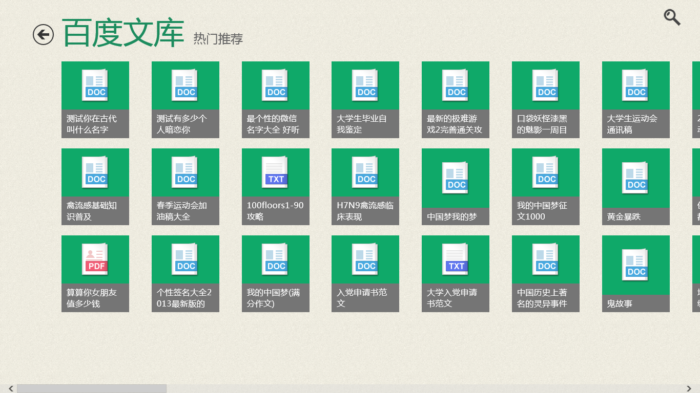
Task: Click title text 我的中国梦(满分作文)
Action: point(274,298)
